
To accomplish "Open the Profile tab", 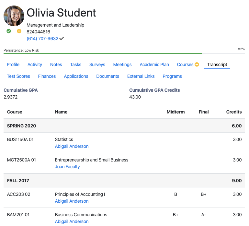I will (x=13, y=65).
